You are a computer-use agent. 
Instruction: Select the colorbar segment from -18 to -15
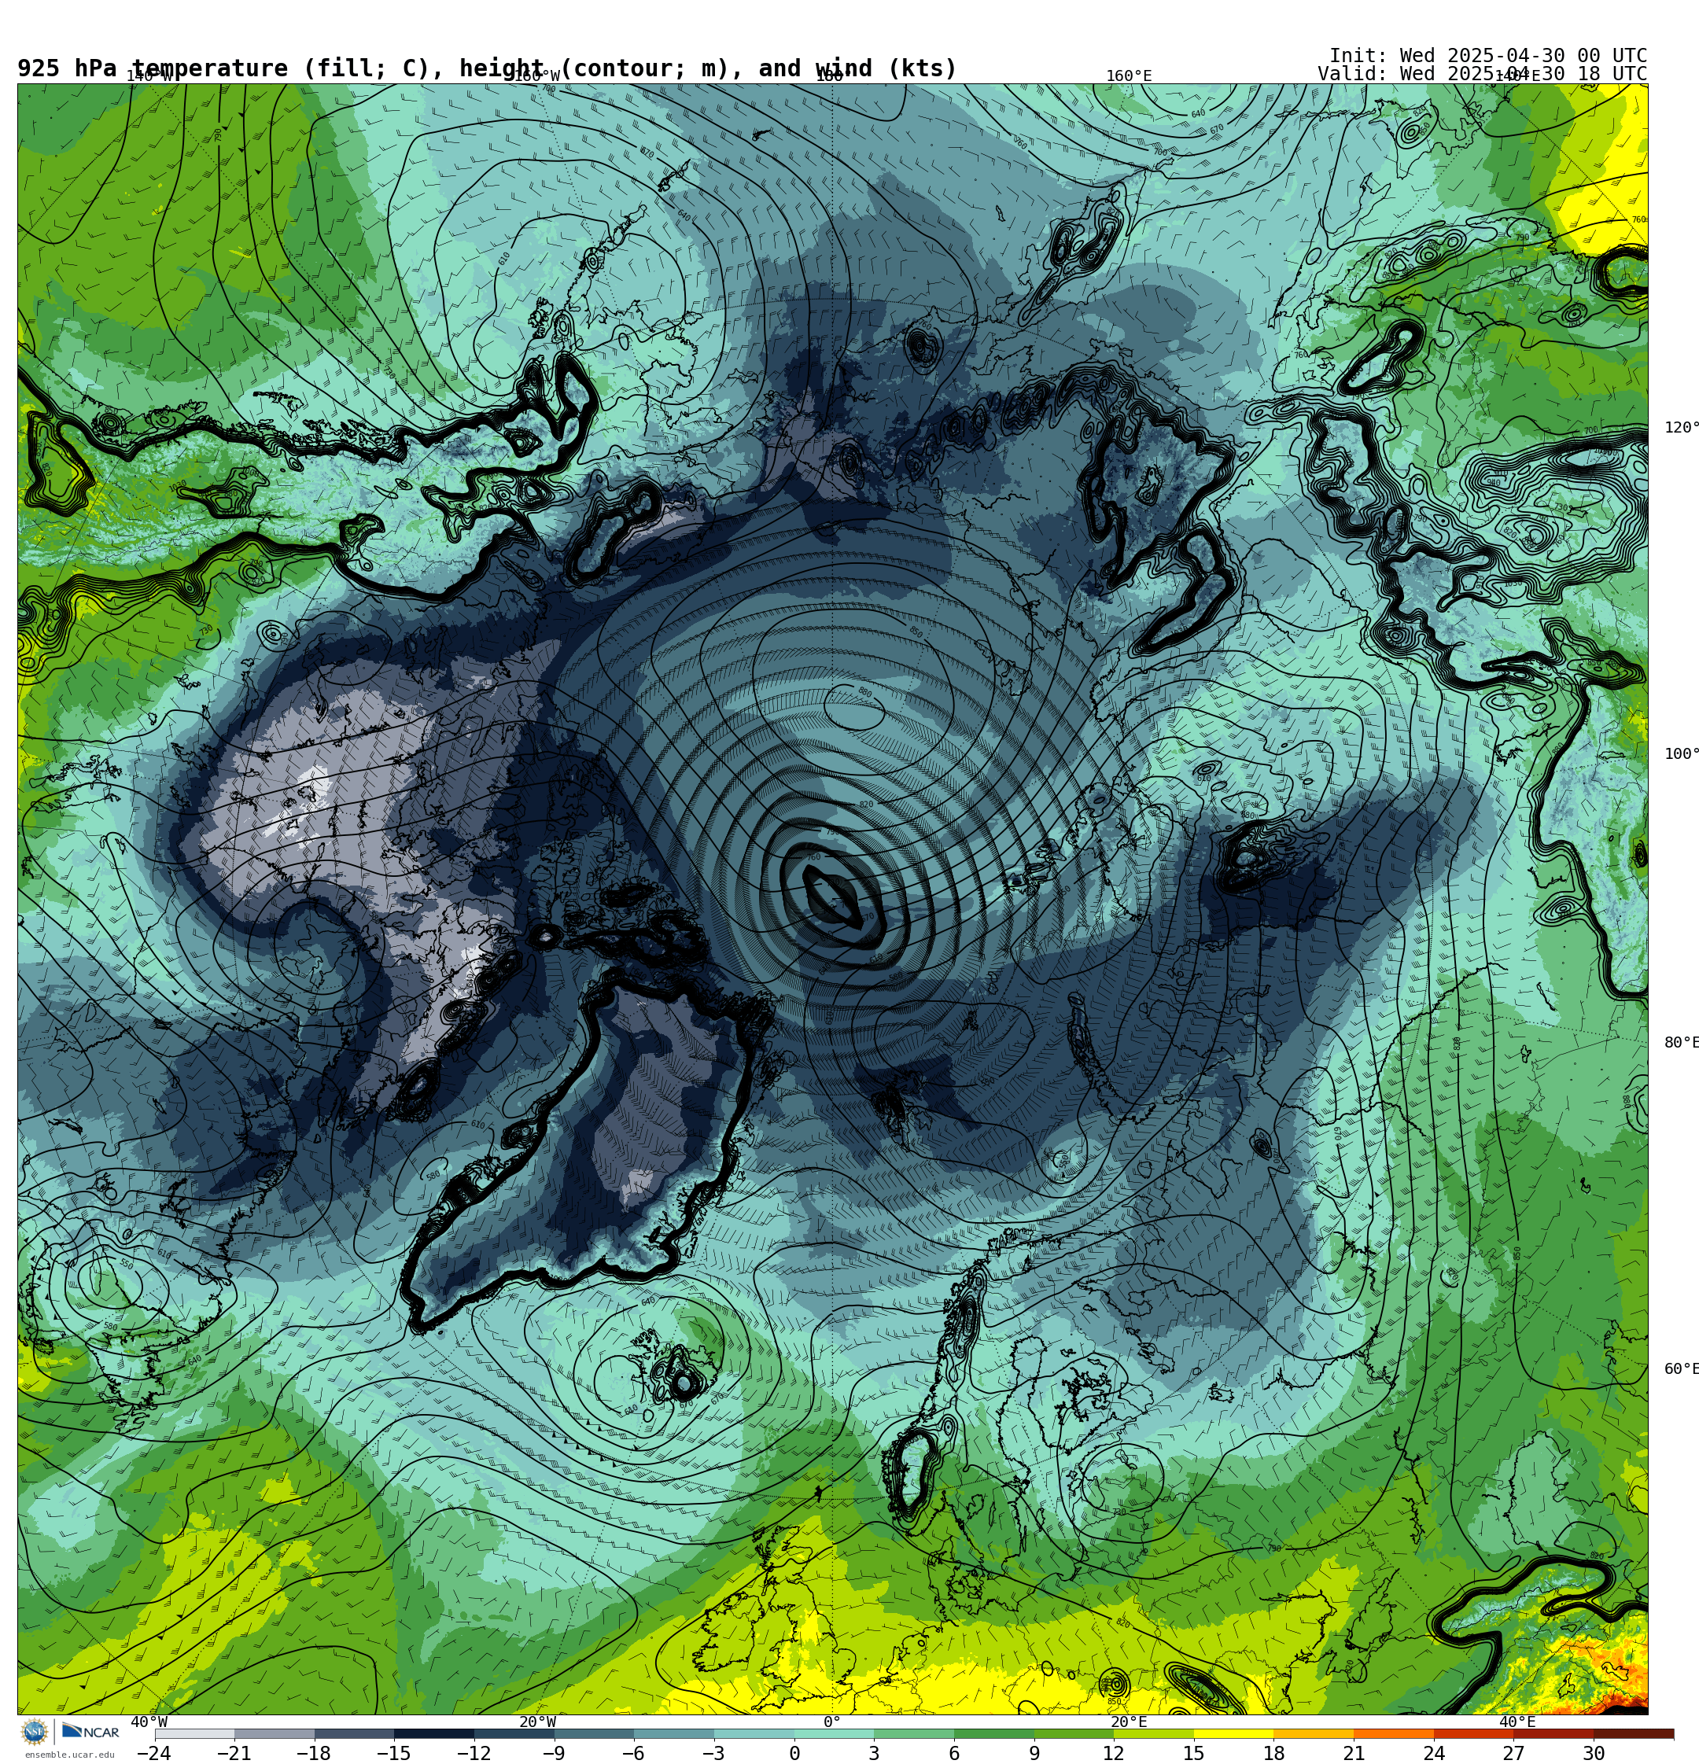pyautogui.click(x=354, y=1733)
